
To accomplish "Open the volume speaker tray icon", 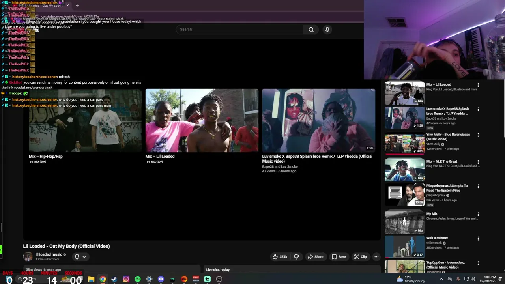I will [x=473, y=279].
